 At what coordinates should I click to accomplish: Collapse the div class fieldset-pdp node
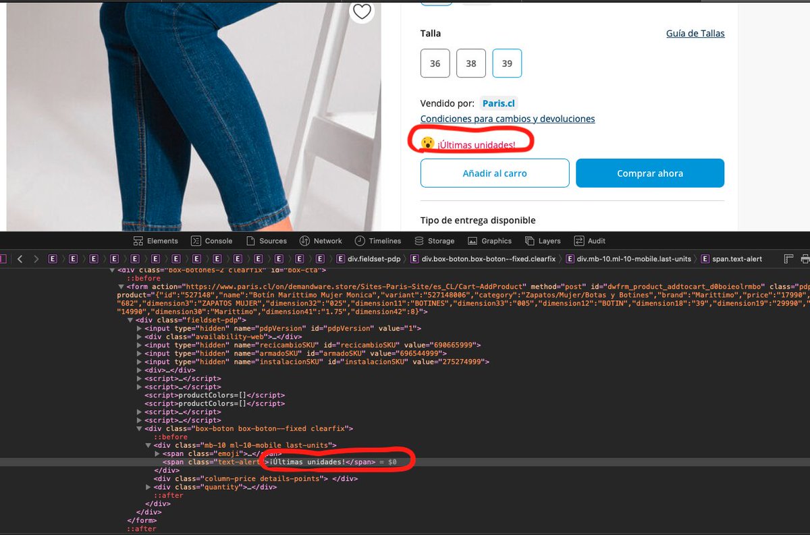coord(130,320)
